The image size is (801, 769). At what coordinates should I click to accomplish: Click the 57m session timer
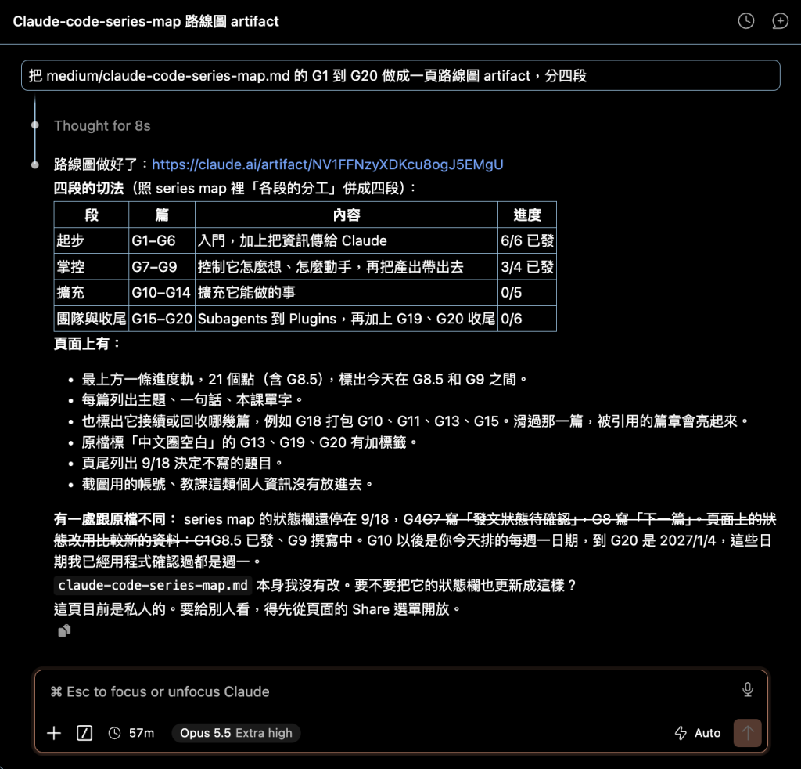[x=131, y=733]
